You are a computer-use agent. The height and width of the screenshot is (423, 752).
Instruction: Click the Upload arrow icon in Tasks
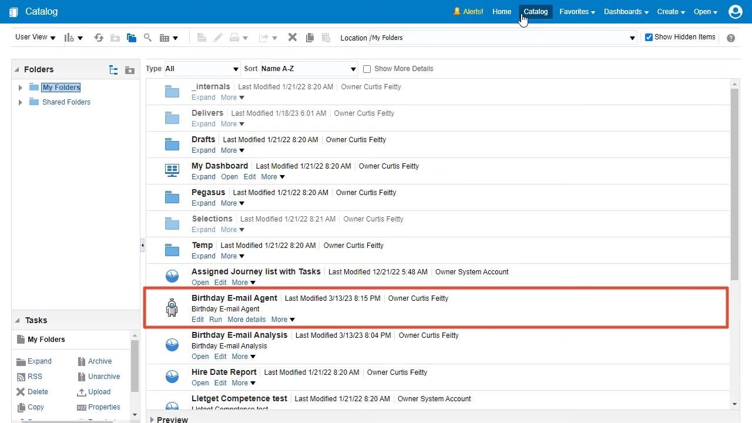pyautogui.click(x=82, y=392)
